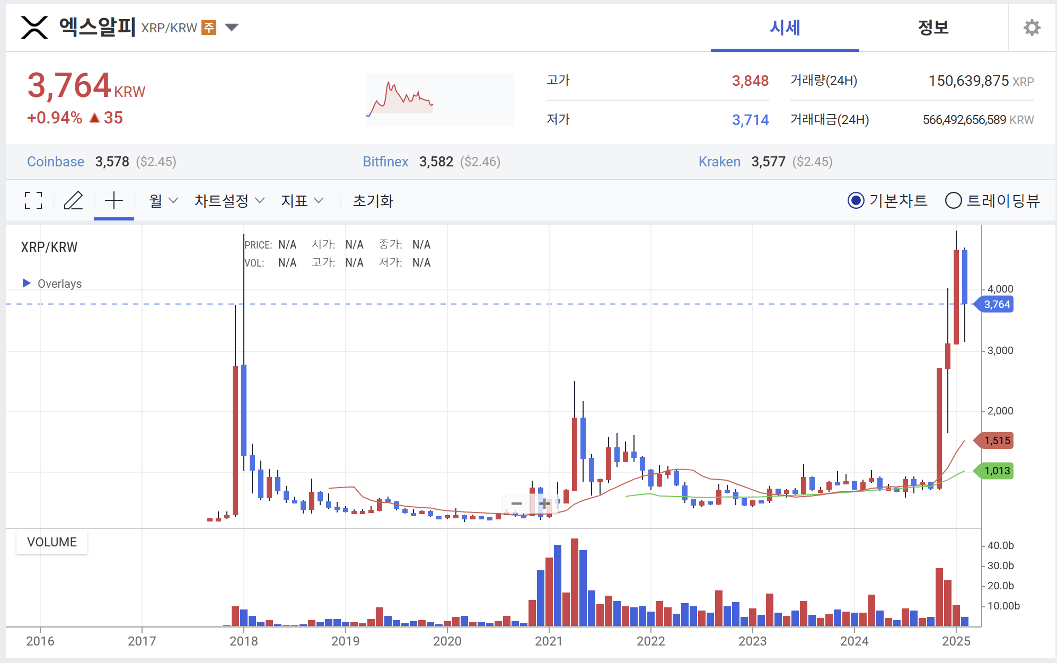The height and width of the screenshot is (663, 1057).
Task: Activate the crosshair cursor tool
Action: [113, 200]
